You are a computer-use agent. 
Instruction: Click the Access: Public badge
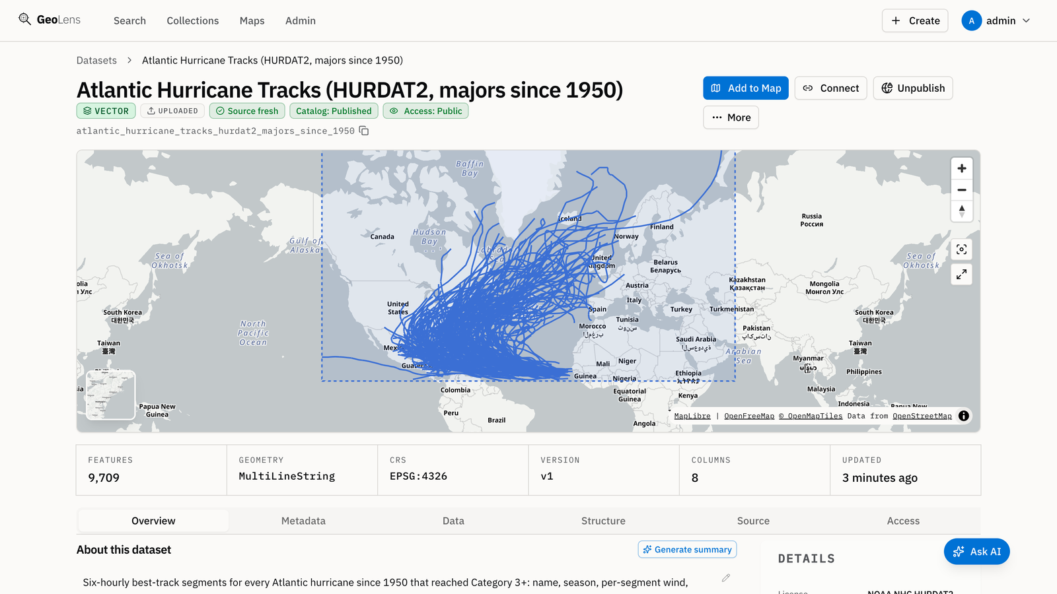[x=425, y=111]
